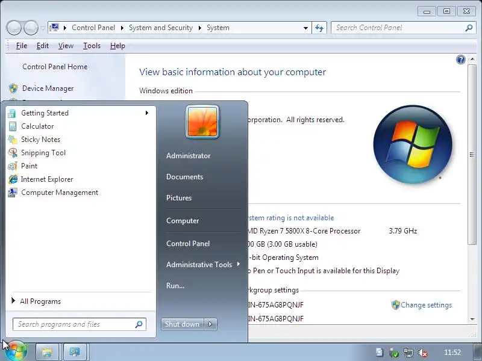The image size is (482, 361).
Task: Open the Device Manager link
Action: [x=48, y=88]
